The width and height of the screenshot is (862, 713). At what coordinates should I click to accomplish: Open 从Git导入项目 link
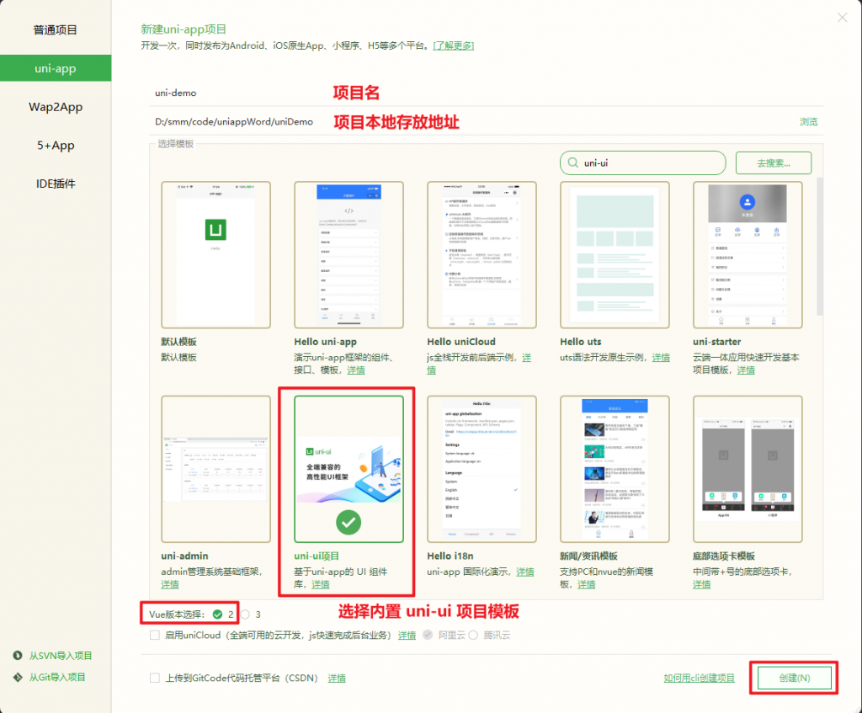point(57,678)
